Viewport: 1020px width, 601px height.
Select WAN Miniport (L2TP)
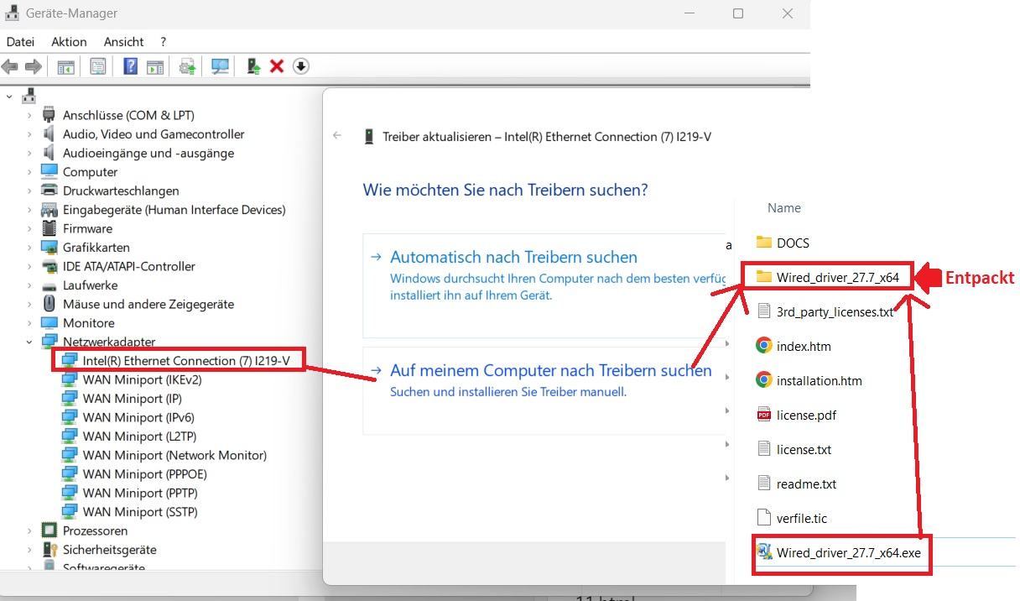[140, 436]
